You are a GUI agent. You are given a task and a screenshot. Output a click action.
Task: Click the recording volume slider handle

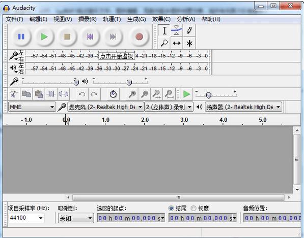(76, 83)
